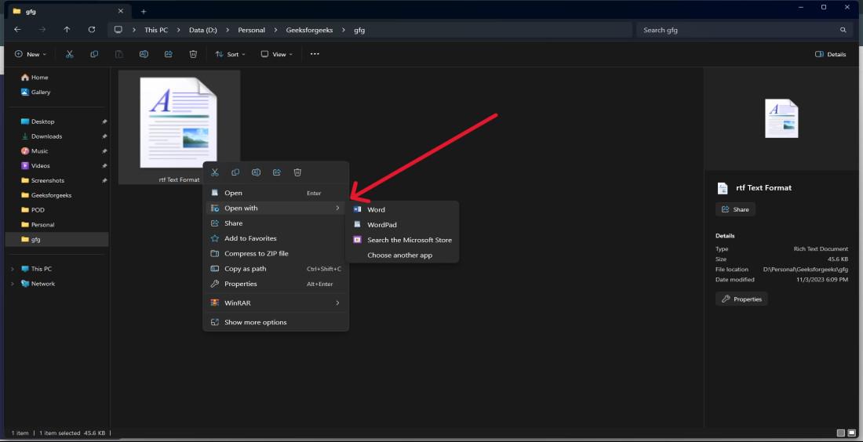Choose Copy as path

[275, 269]
